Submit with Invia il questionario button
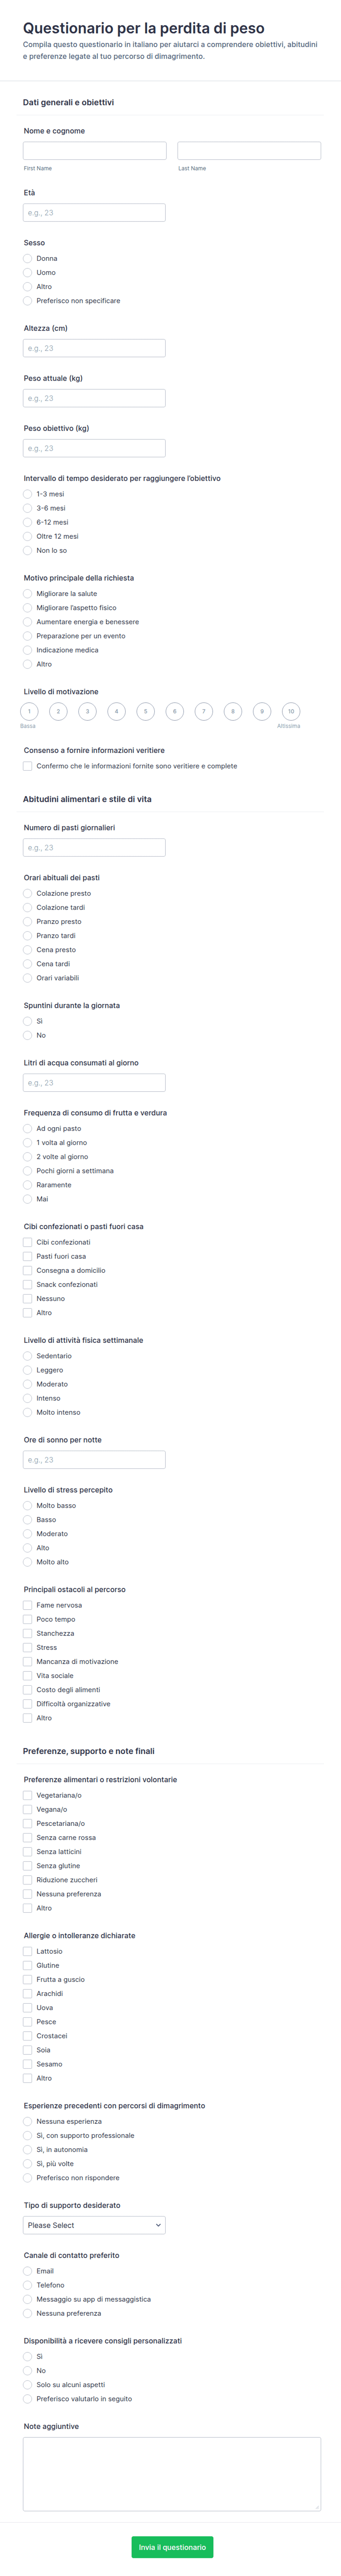 [172, 2547]
